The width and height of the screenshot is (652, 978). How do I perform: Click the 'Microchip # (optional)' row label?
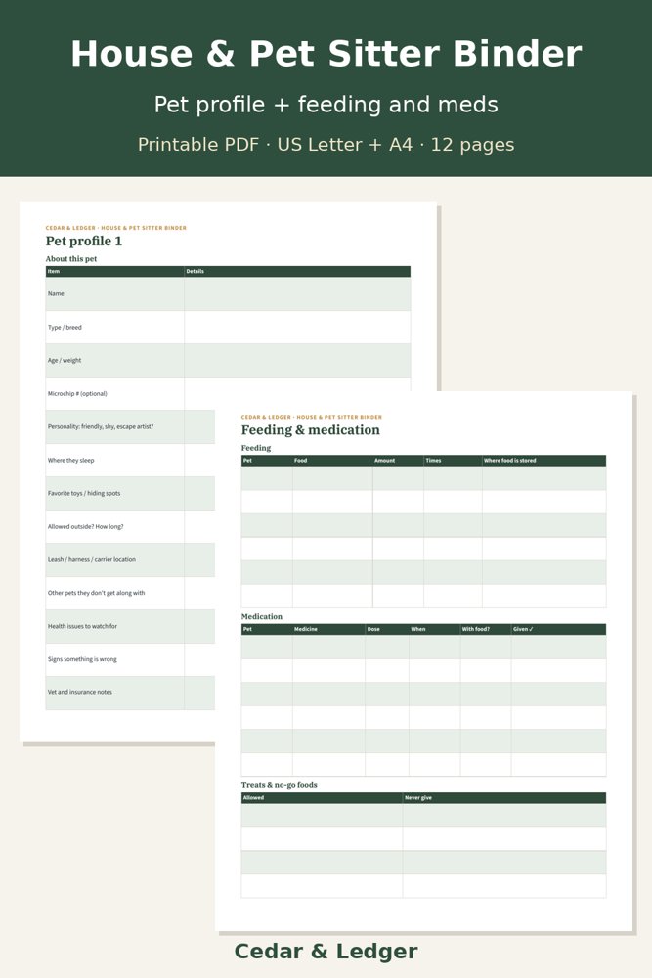(x=77, y=393)
